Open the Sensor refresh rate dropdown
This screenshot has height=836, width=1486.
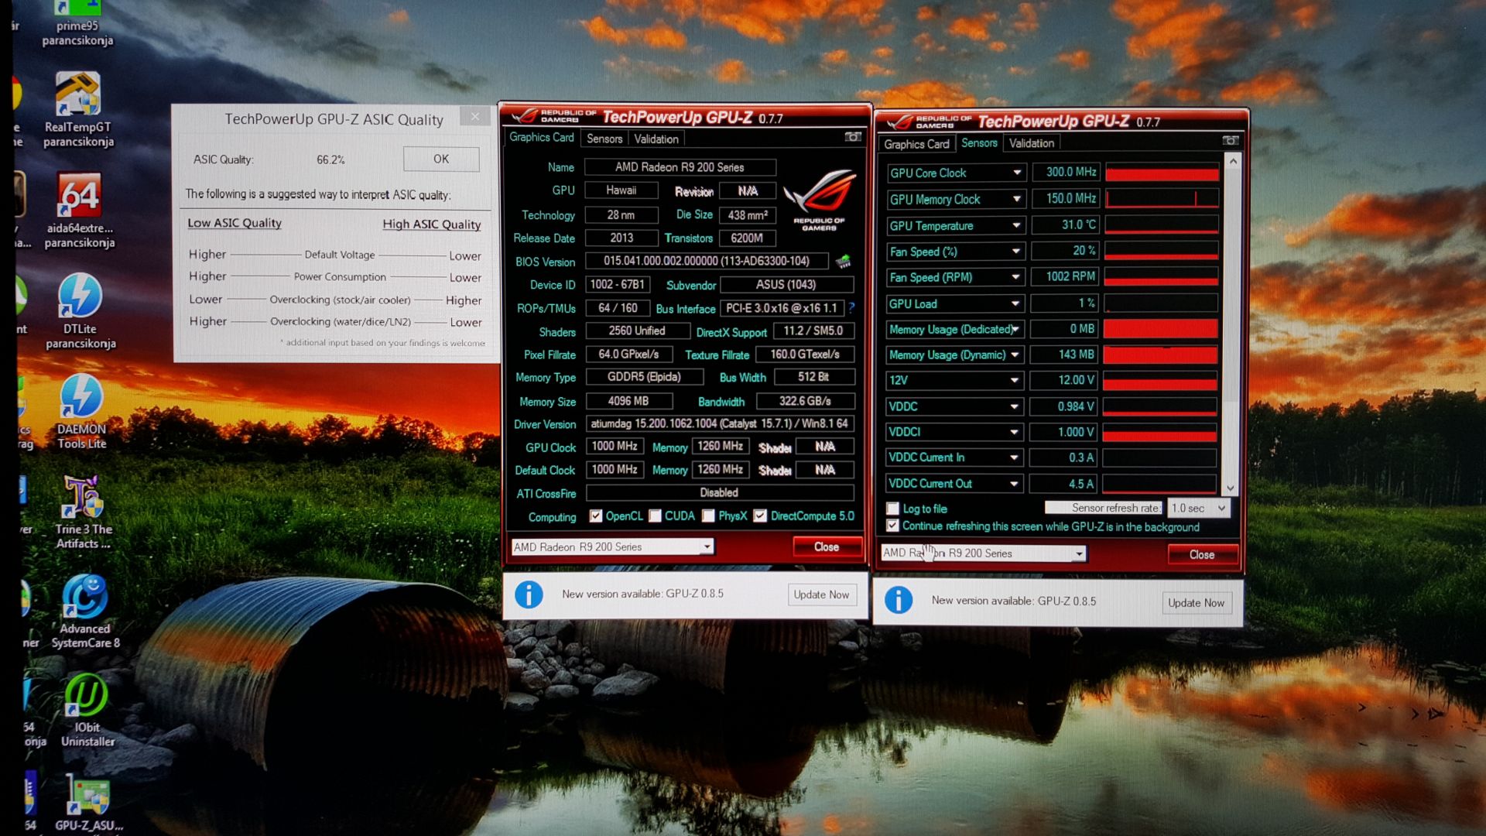click(x=1221, y=509)
